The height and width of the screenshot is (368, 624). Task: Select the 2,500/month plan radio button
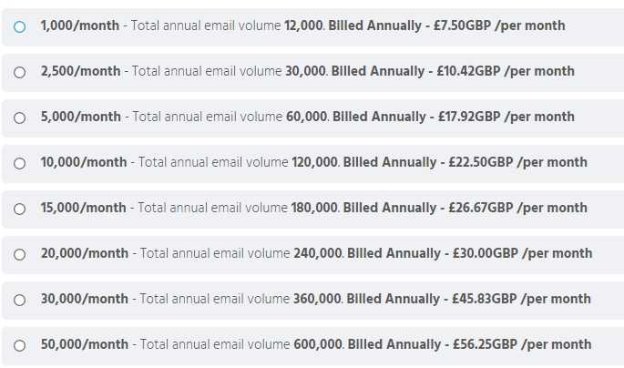pos(19,72)
